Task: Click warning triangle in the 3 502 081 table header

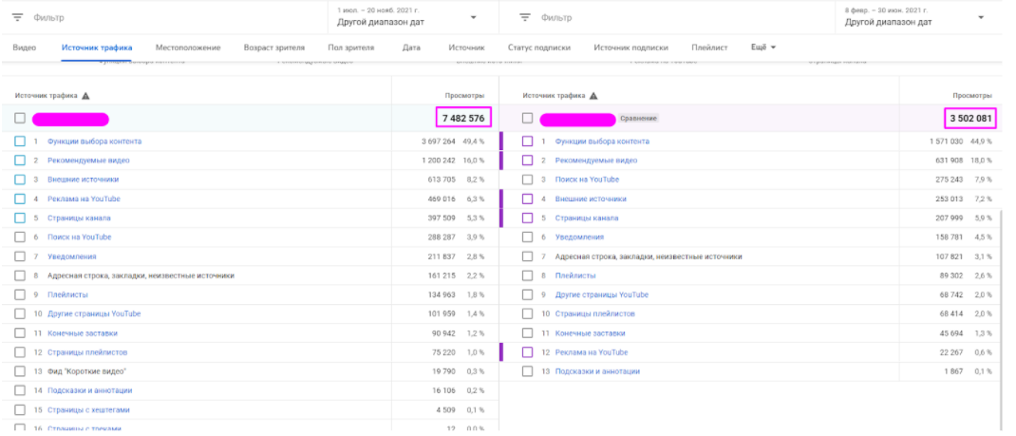Action: click(x=593, y=96)
